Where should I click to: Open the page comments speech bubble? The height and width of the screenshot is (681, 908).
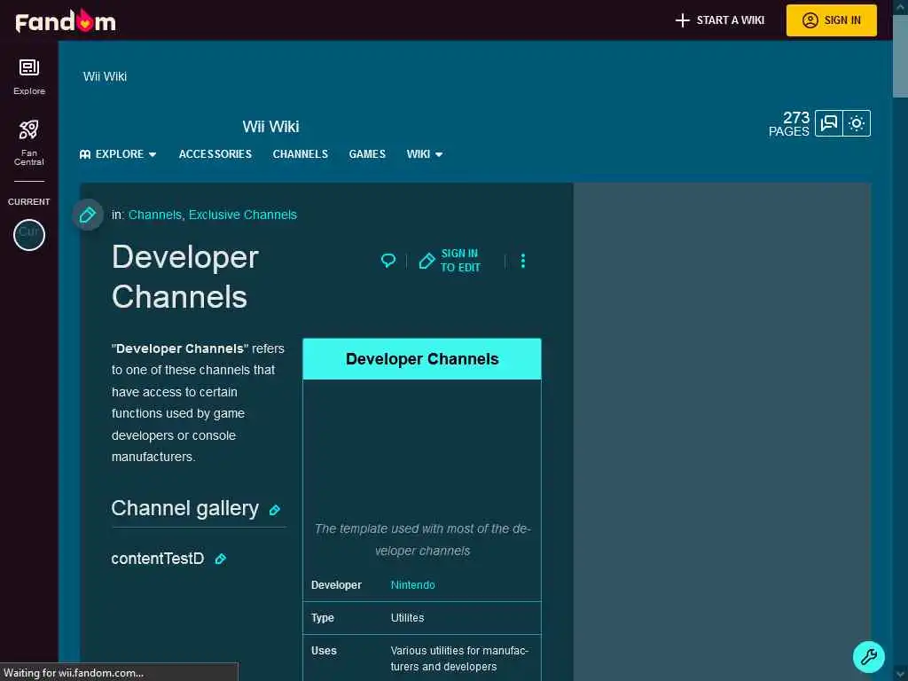(x=388, y=261)
